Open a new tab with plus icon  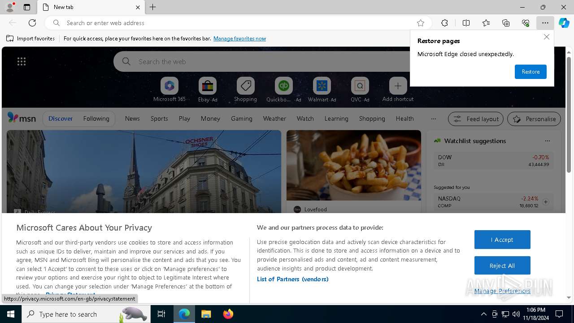(153, 7)
